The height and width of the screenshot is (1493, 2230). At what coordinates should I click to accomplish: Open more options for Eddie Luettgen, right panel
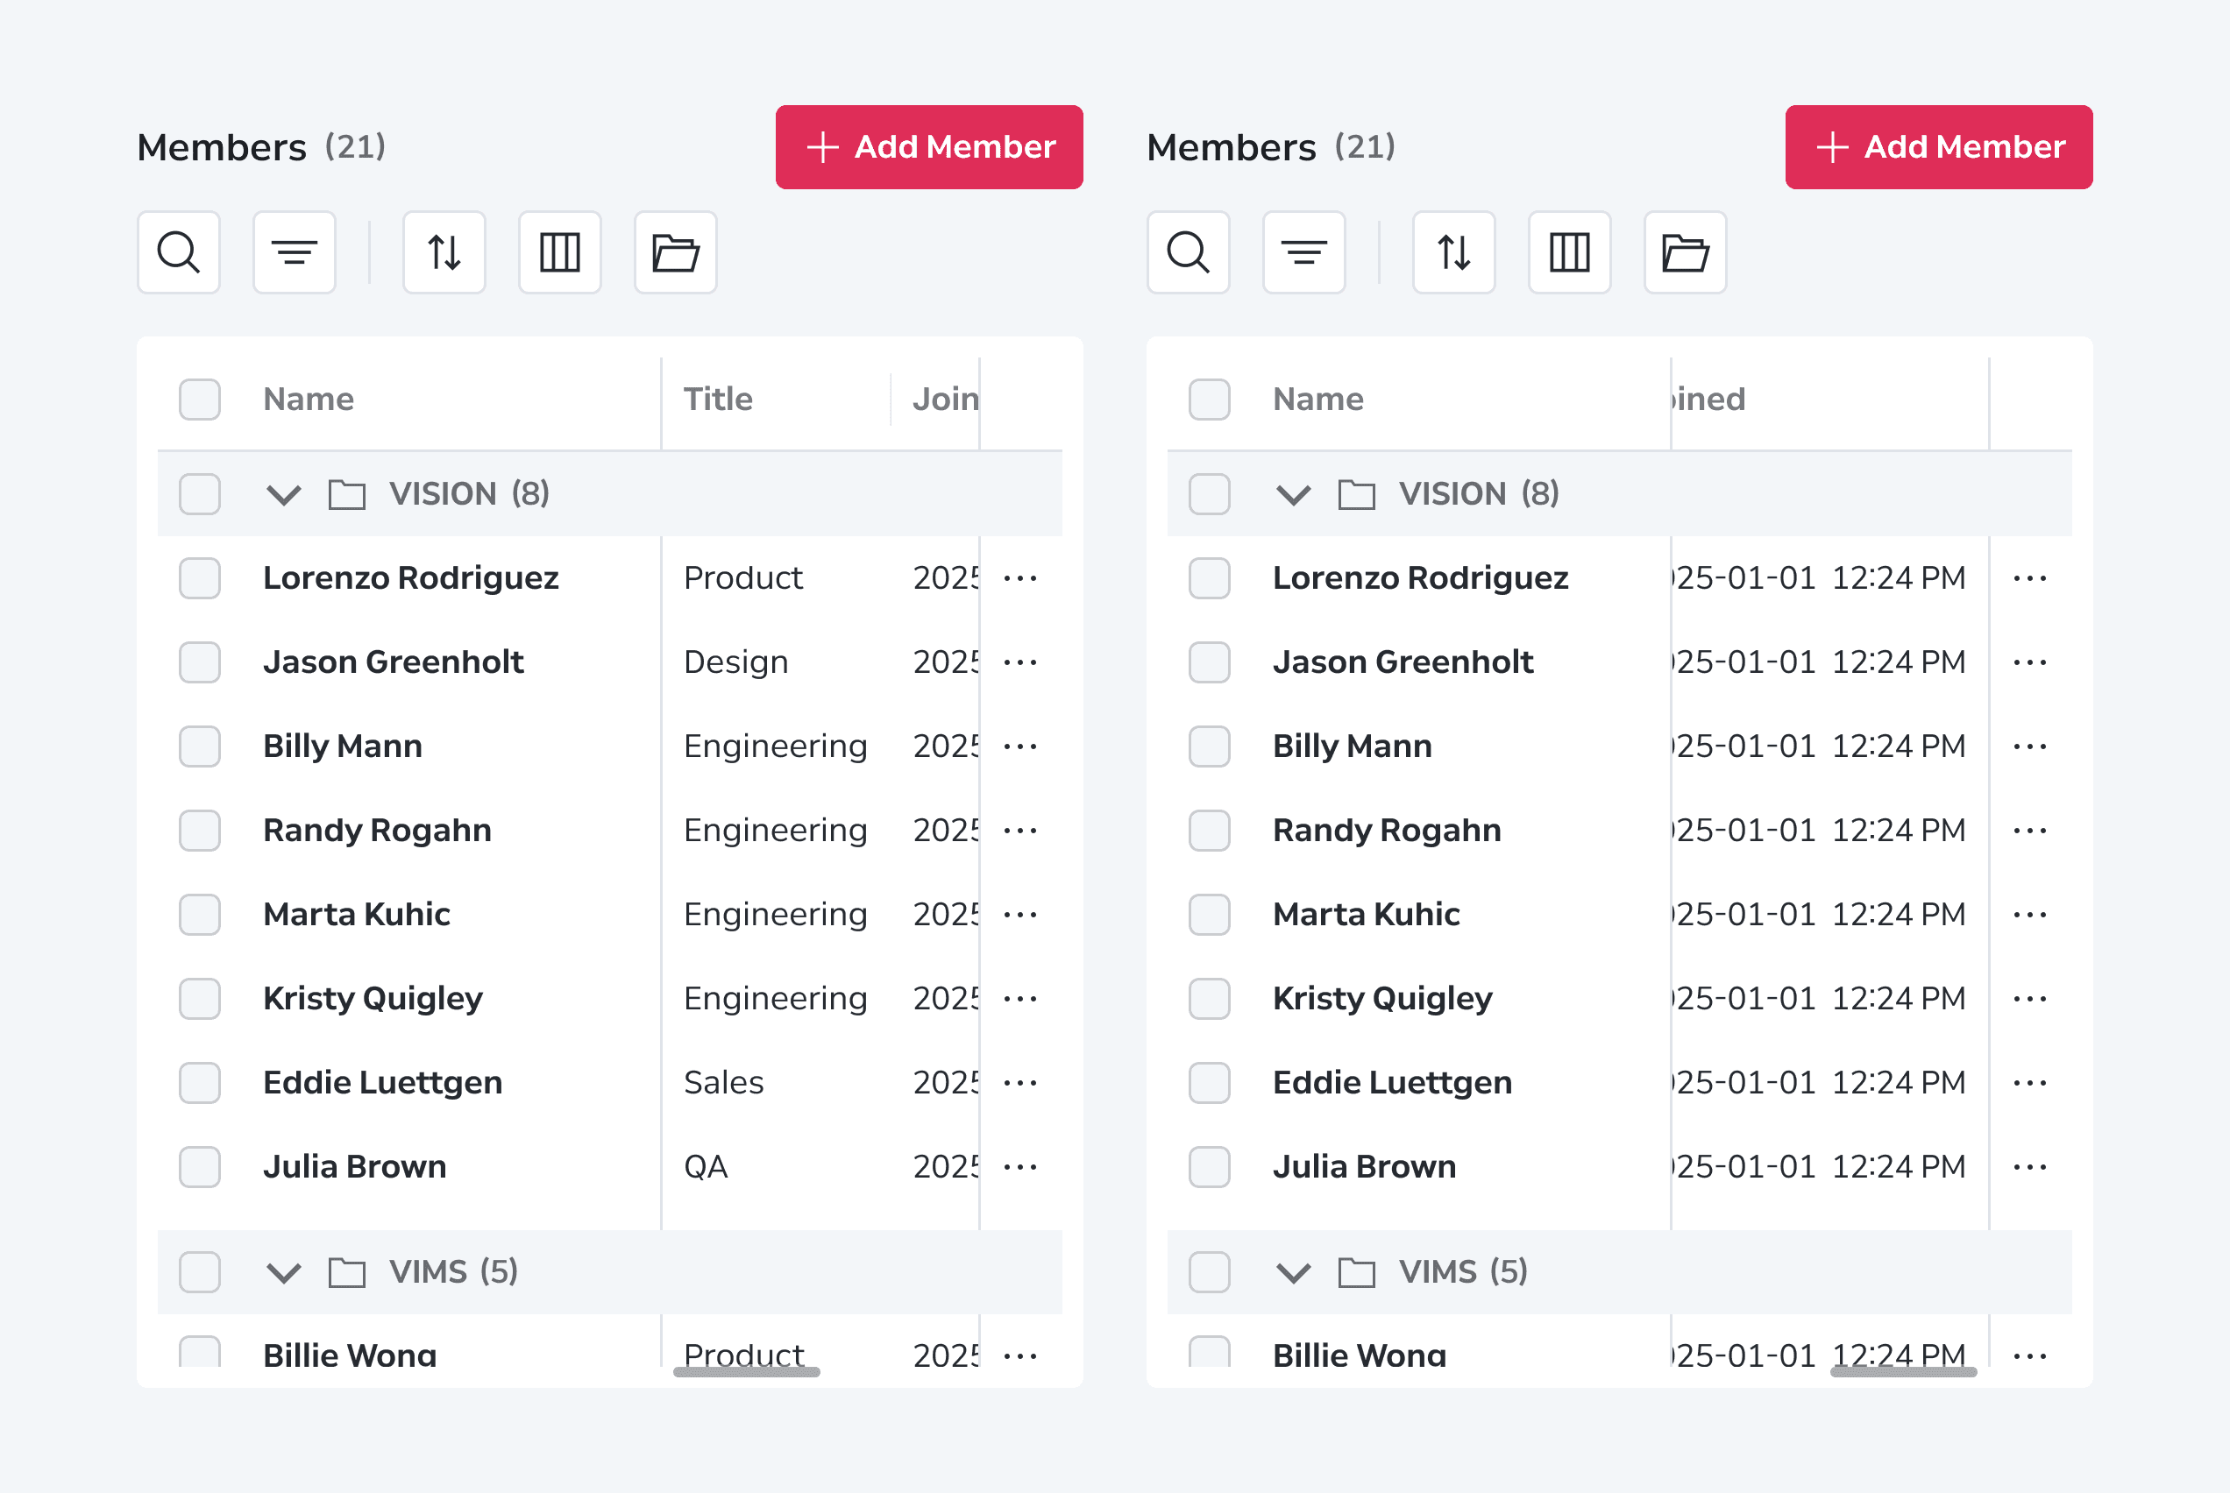click(x=2030, y=1083)
